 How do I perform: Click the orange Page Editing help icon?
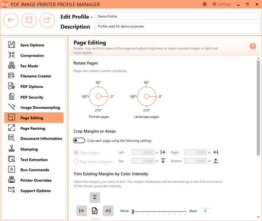[x=253, y=46]
